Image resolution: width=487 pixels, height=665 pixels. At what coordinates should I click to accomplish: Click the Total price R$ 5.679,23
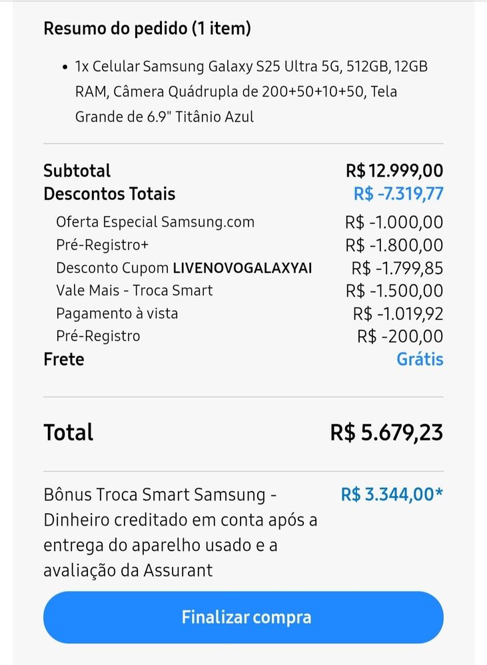(386, 432)
